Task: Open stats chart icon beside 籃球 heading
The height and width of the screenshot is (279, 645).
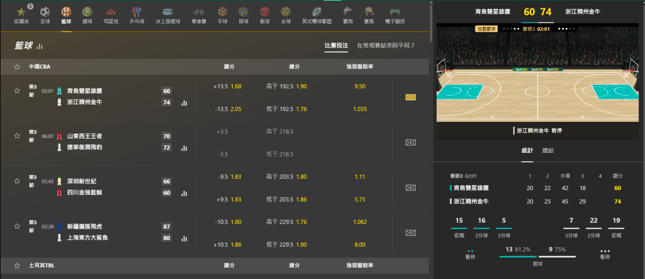Action: tap(39, 46)
